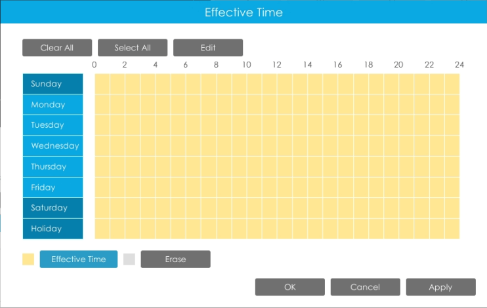Select the Monday row label
The height and width of the screenshot is (308, 487).
(53, 105)
